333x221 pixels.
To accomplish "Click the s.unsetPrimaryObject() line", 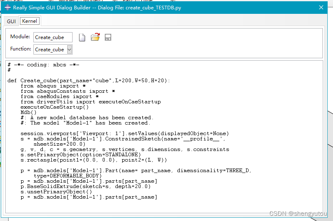I will click(x=56, y=192).
